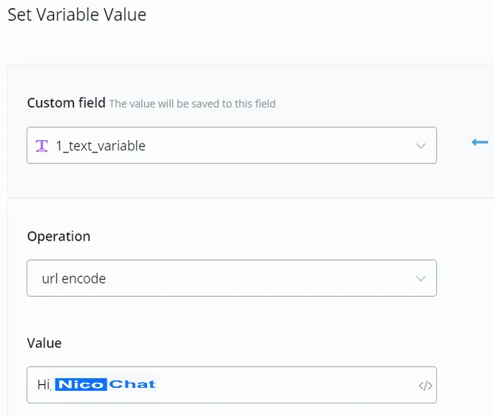Image resolution: width=494 pixels, height=416 pixels.
Task: Expand the Custom field chevron arrow
Action: [x=421, y=146]
